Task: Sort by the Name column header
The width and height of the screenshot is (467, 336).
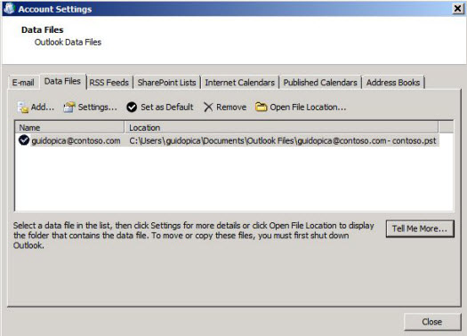Action: 69,127
